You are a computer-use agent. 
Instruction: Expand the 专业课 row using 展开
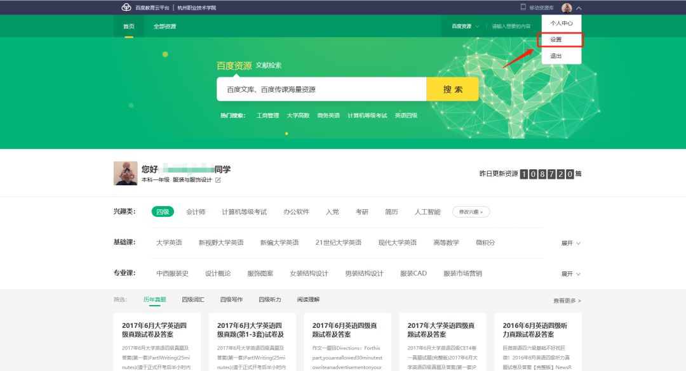(570, 274)
